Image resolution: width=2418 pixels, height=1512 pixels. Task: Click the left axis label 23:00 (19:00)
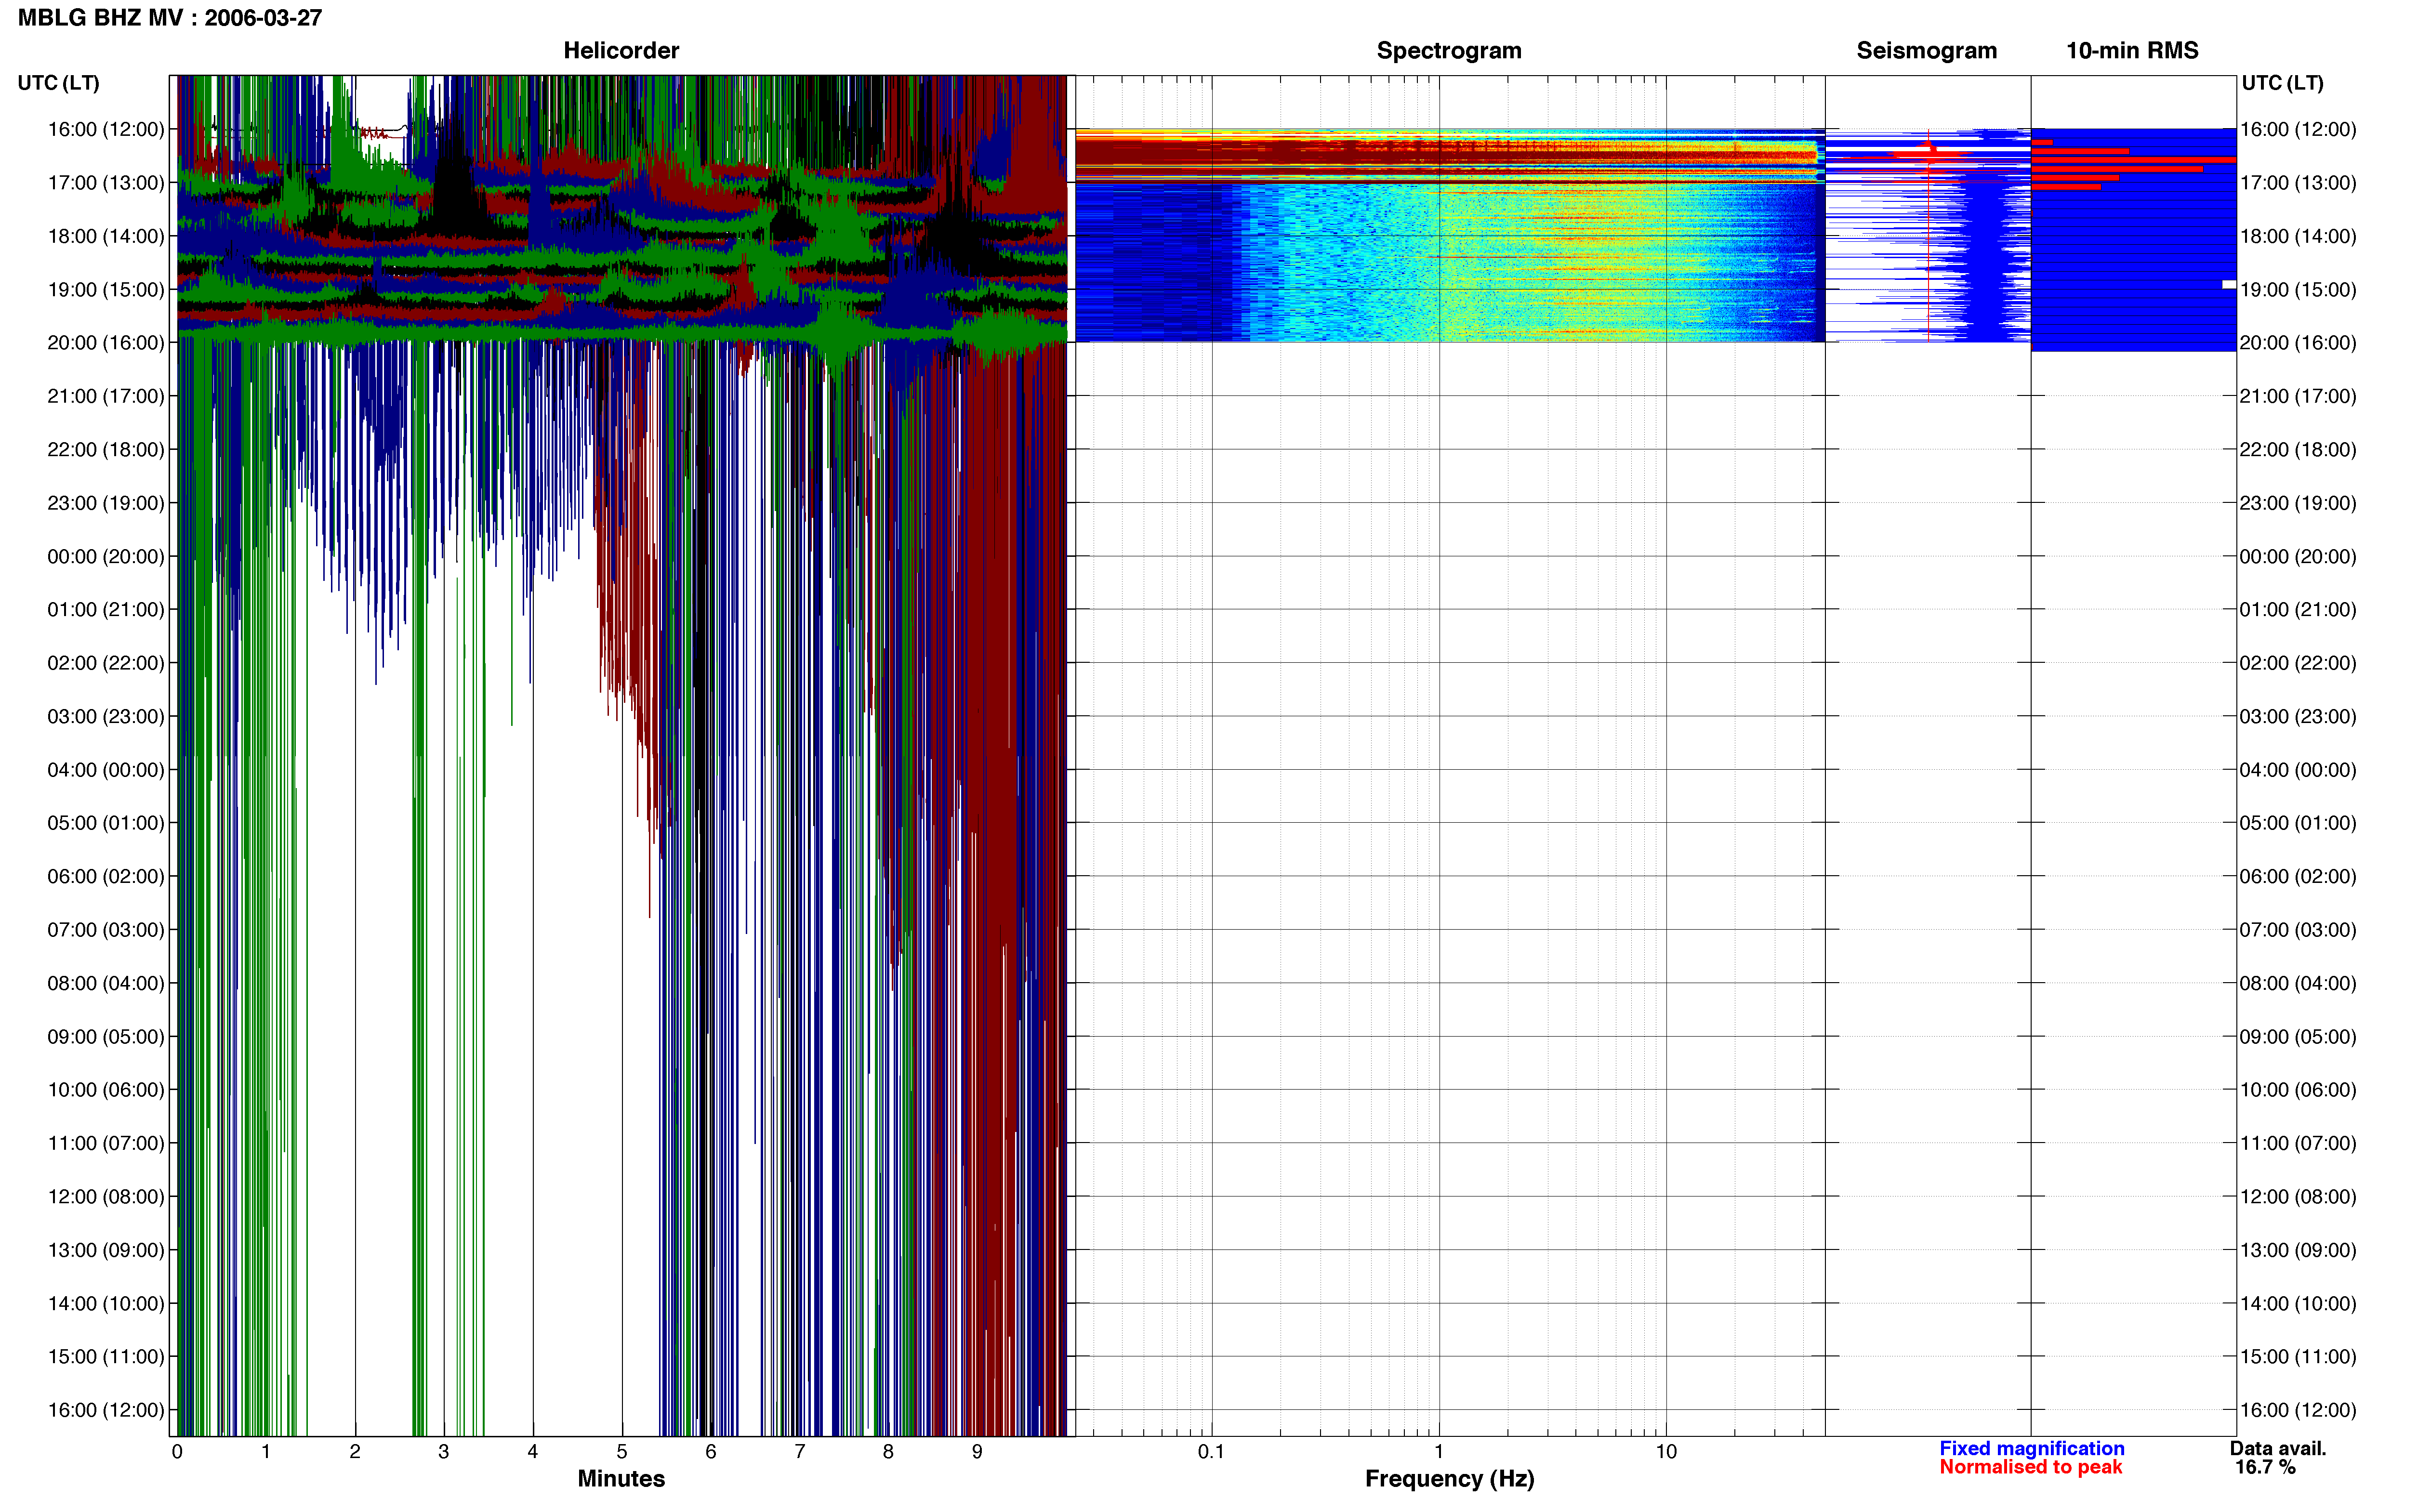(106, 503)
